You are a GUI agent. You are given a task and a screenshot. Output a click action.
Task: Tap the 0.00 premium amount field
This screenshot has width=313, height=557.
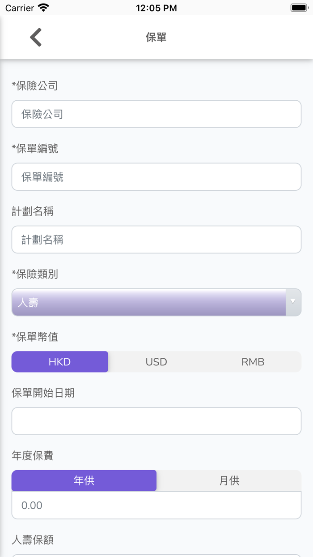click(x=156, y=505)
